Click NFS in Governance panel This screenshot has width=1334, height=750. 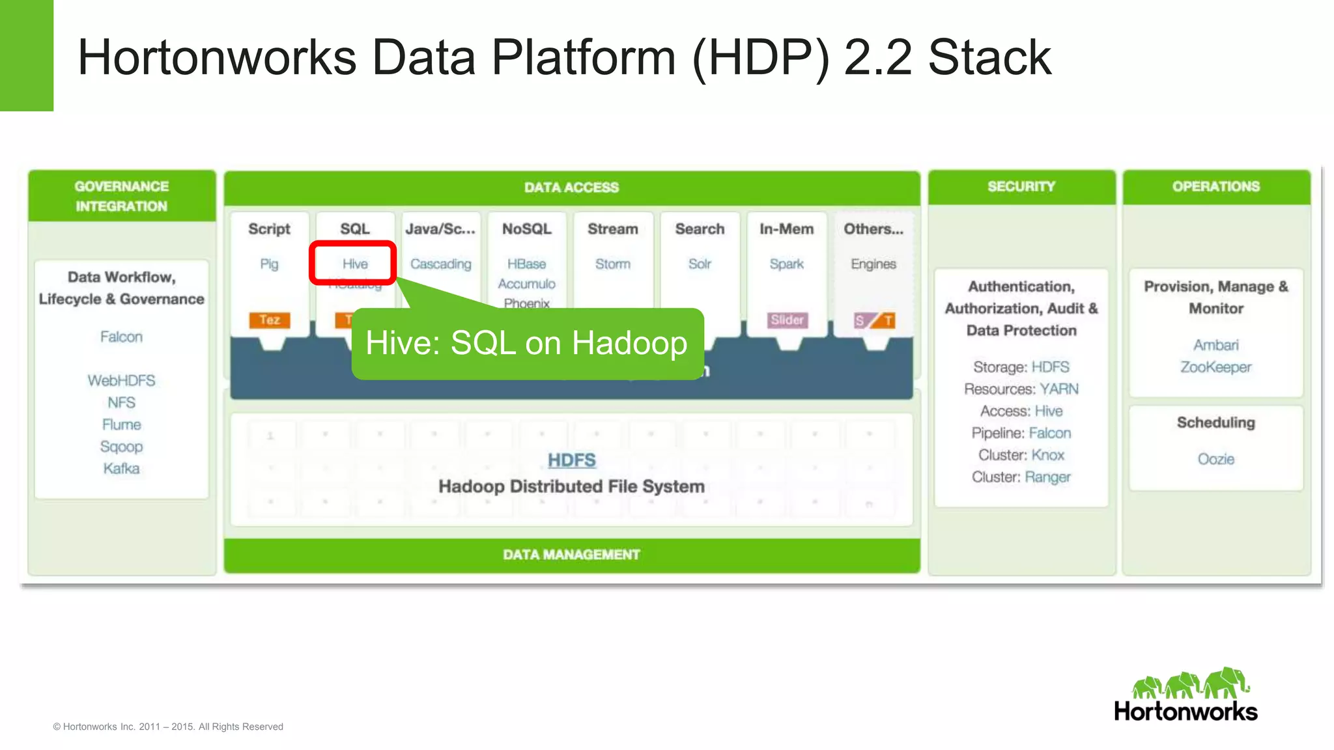click(x=121, y=402)
